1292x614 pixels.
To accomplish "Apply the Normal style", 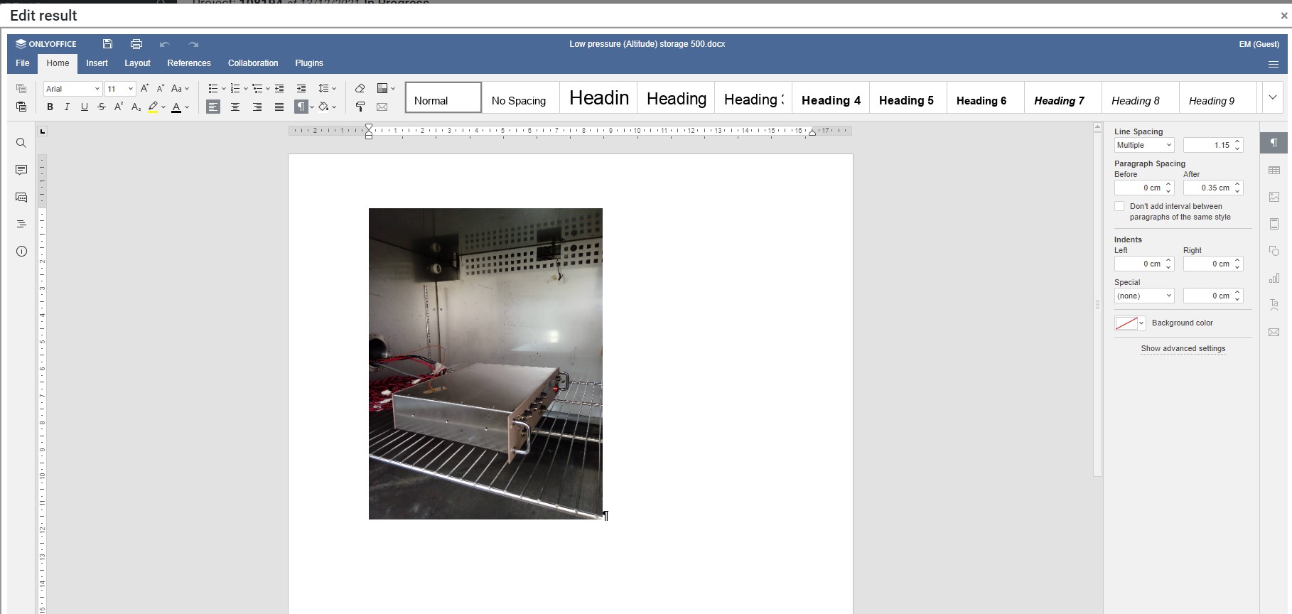I will coord(443,97).
